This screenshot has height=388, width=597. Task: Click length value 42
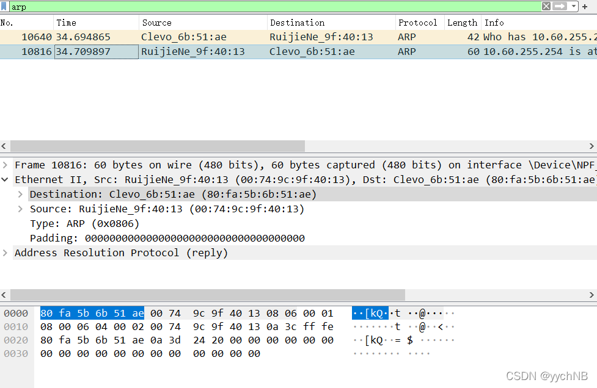click(473, 37)
